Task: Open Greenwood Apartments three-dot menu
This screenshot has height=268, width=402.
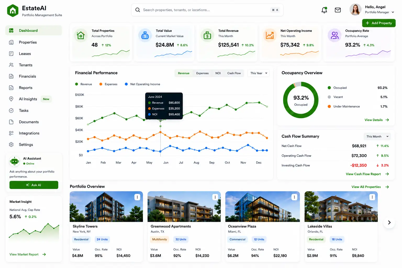Action: [x=215, y=197]
